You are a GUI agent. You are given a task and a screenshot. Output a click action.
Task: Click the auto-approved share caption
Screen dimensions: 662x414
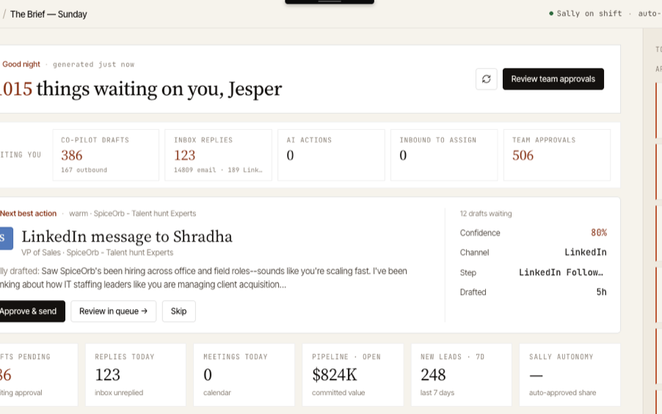[562, 393]
